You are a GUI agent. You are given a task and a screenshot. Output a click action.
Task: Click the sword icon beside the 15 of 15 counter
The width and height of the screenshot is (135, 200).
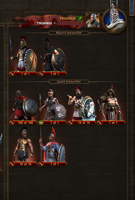coord(70,123)
